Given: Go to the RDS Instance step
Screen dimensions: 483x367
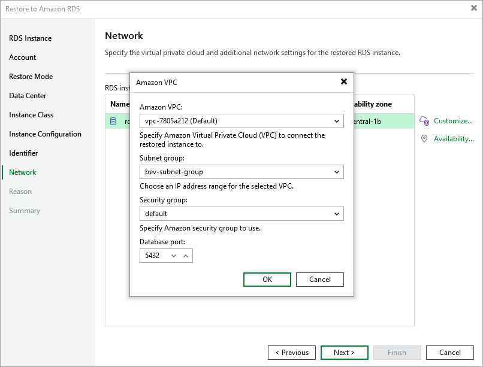Looking at the screenshot, I should 30,38.
